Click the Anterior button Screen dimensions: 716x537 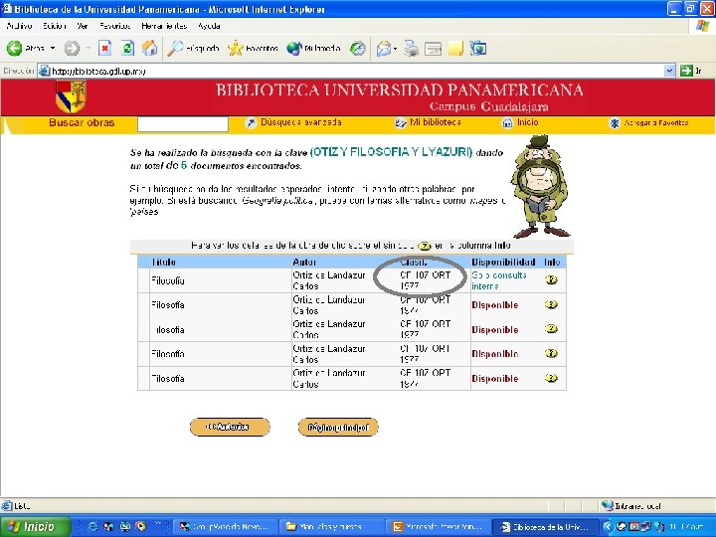click(230, 427)
